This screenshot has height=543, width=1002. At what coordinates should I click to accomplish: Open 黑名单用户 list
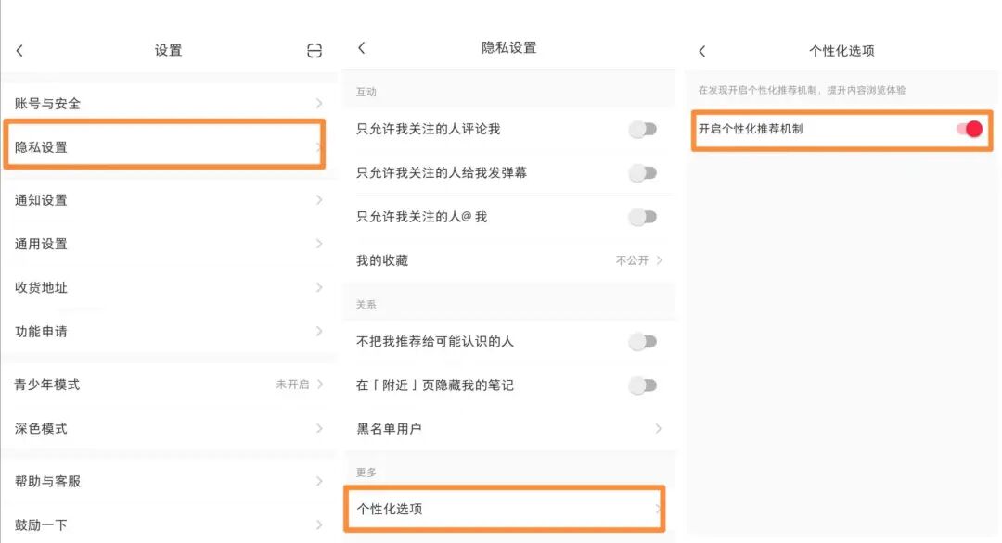point(508,429)
